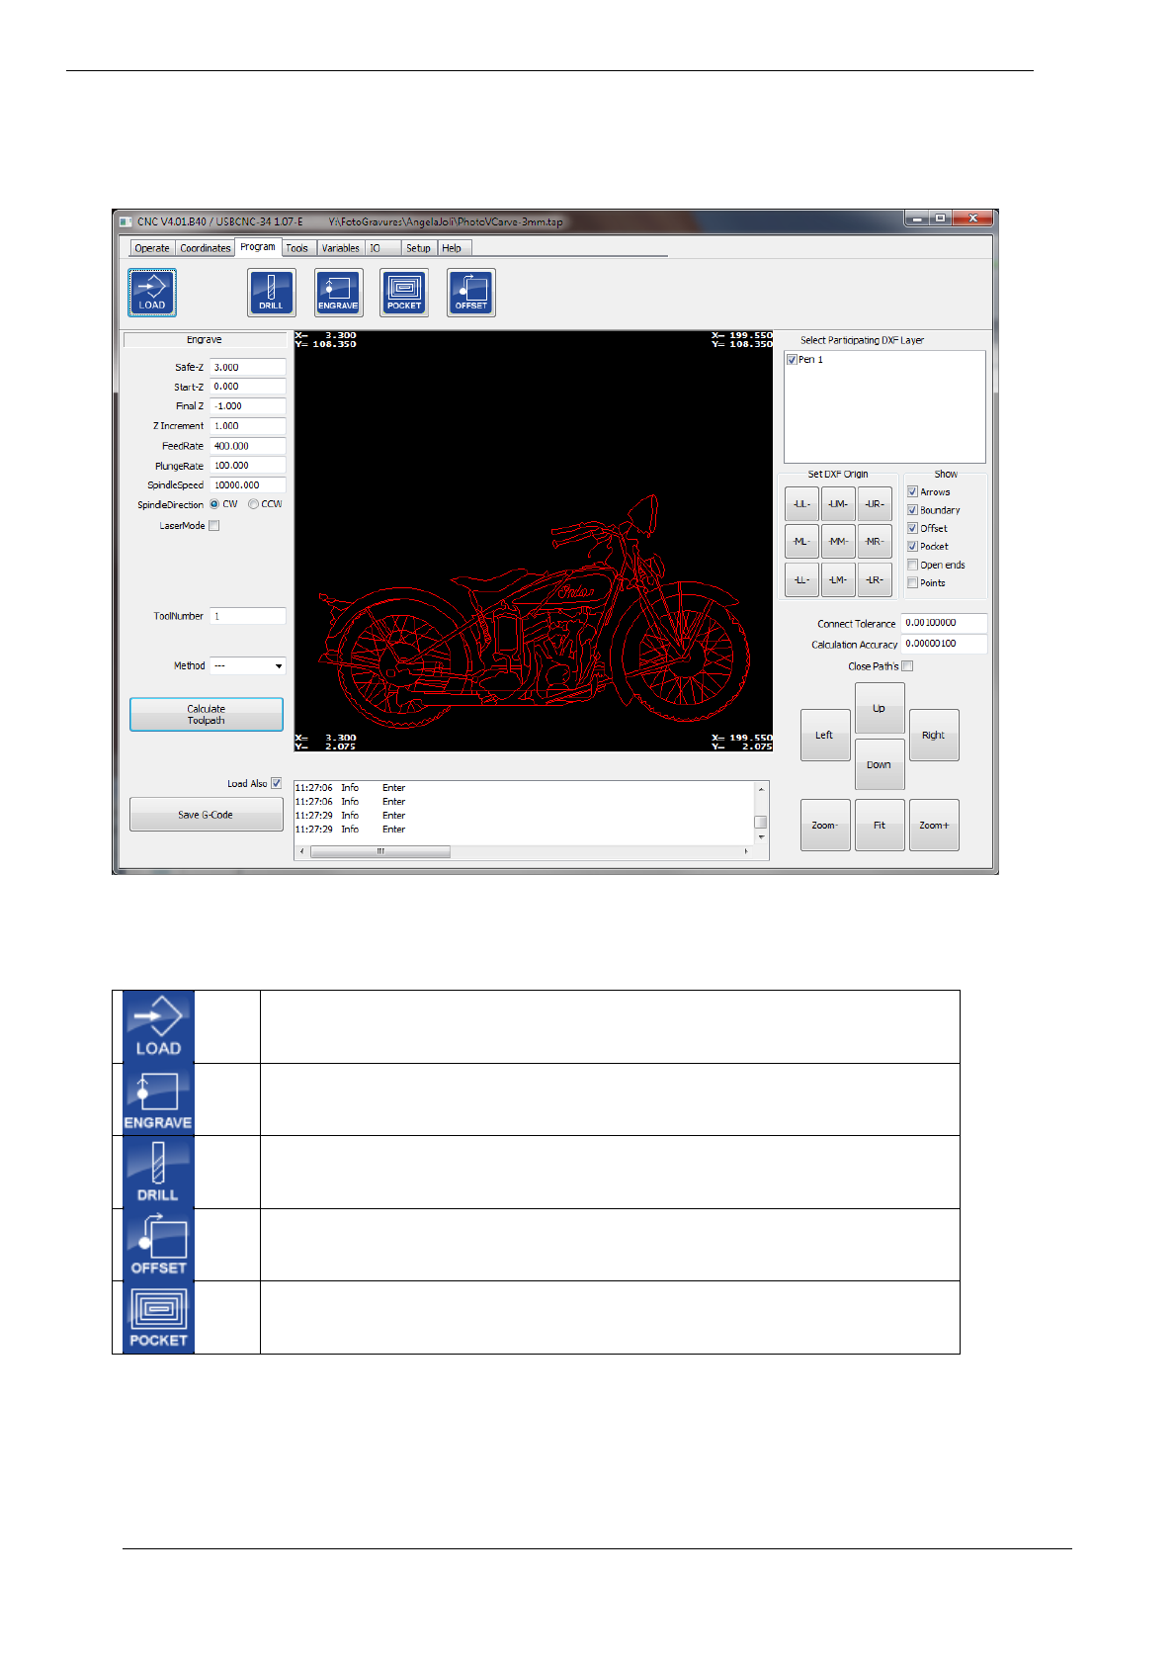1176x1665 pixels.
Task: Set DXF origin with -ML- button
Action: coord(801,542)
